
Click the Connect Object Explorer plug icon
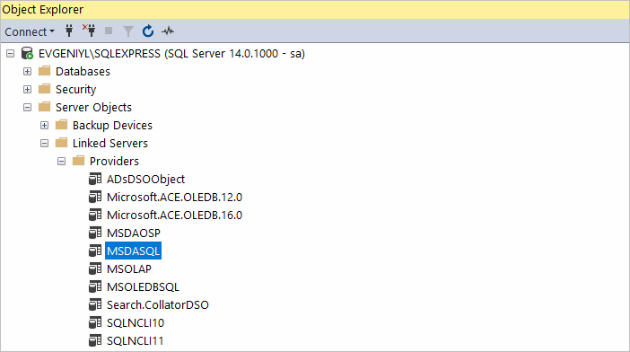coord(69,31)
